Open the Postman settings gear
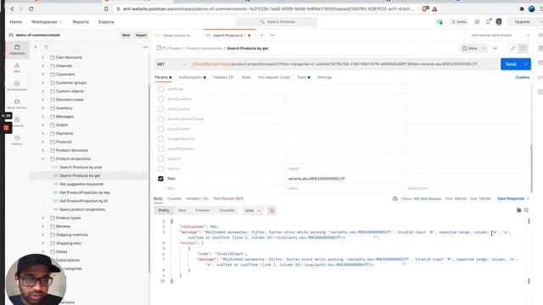The image size is (543, 305). pyautogui.click(x=477, y=22)
